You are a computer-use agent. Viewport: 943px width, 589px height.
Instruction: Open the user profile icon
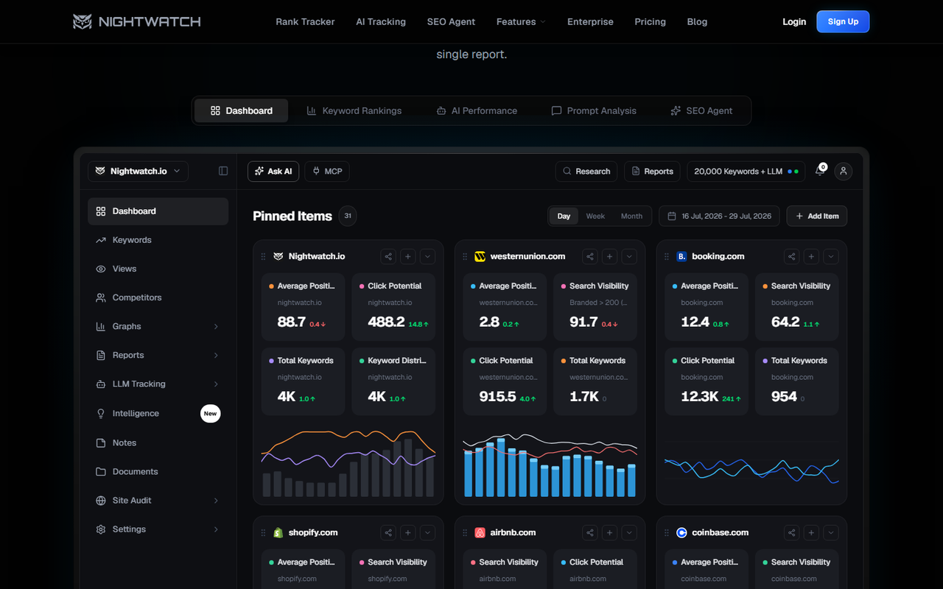(844, 171)
